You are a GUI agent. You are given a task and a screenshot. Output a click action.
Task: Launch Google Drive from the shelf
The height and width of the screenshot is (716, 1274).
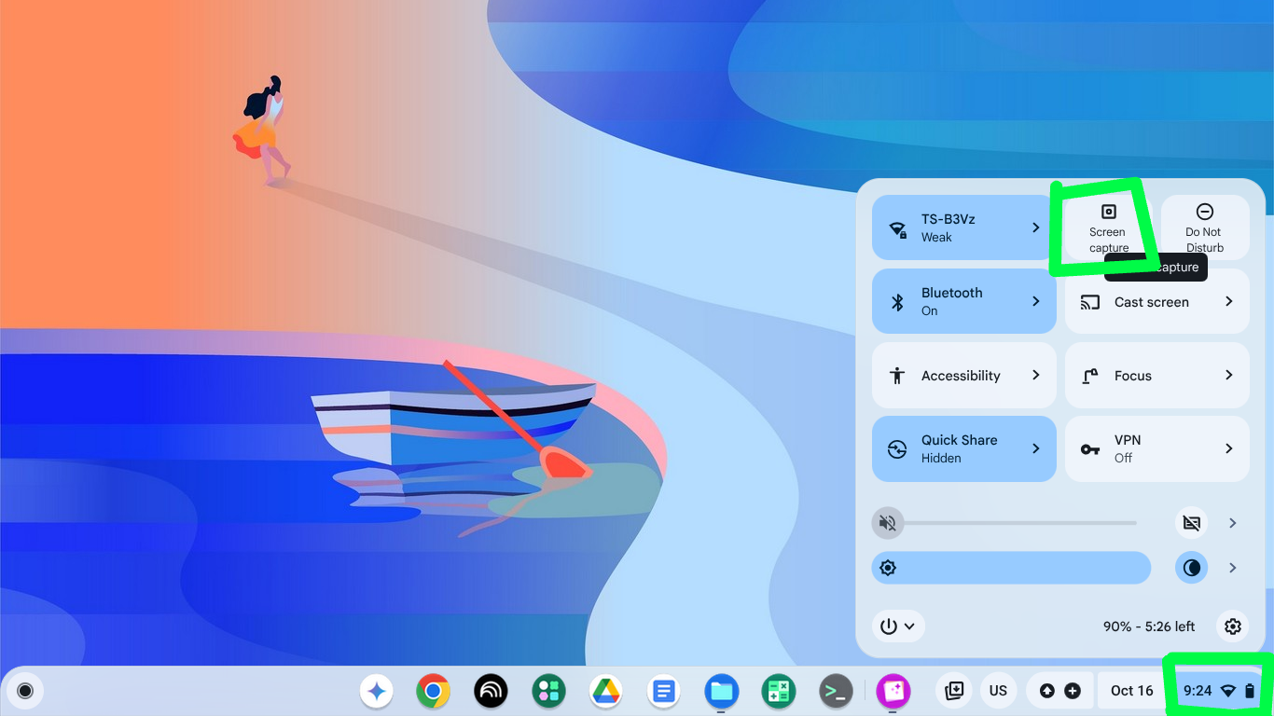[x=606, y=691]
